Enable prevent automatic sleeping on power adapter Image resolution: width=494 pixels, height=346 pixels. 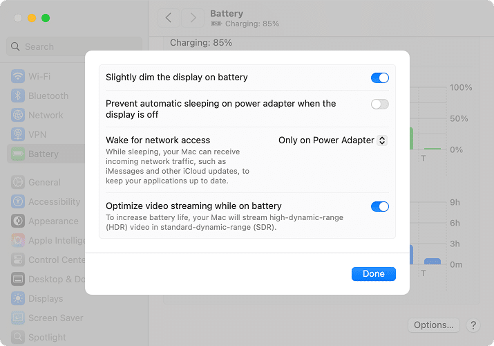pos(380,104)
